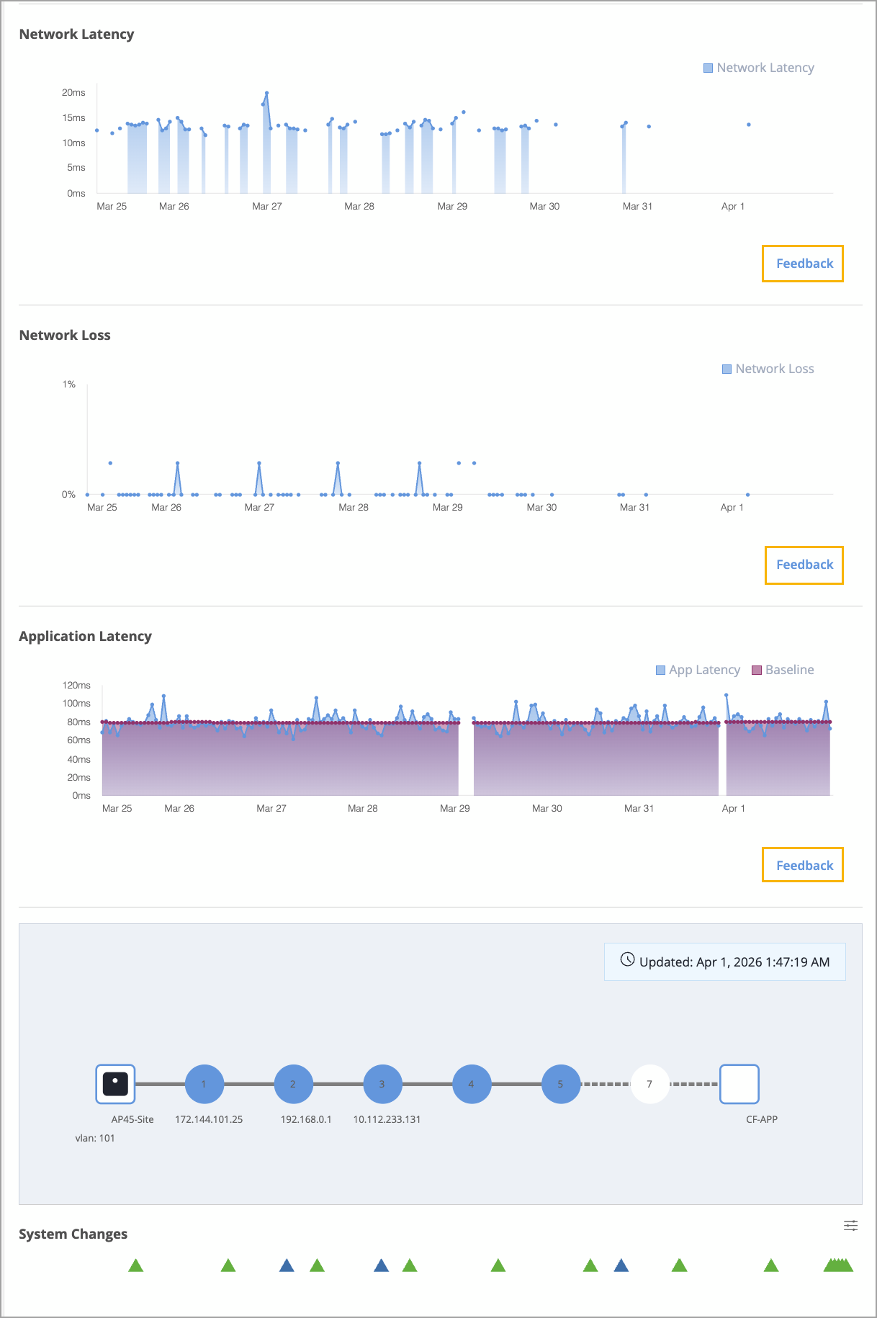The image size is (877, 1318).
Task: Click hop 3 node 10.112.233.131
Action: (382, 1084)
